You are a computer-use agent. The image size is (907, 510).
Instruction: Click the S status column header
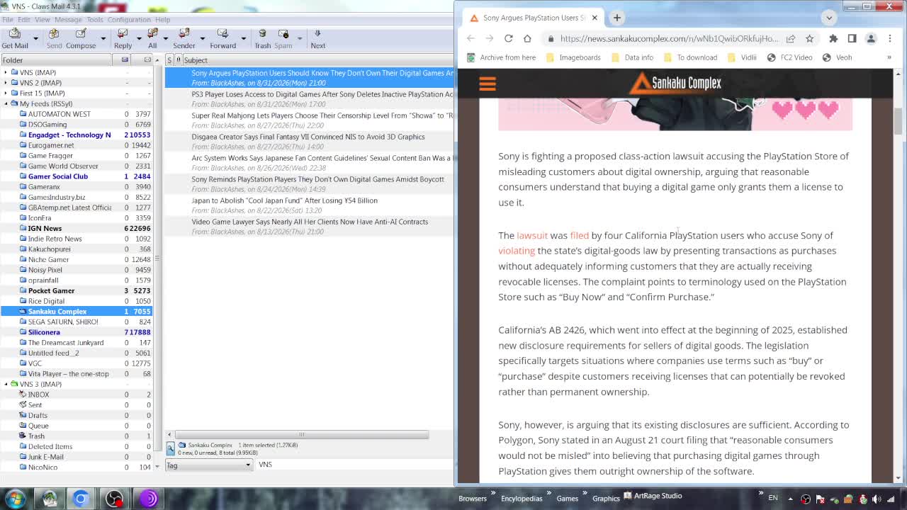pyautogui.click(x=169, y=60)
